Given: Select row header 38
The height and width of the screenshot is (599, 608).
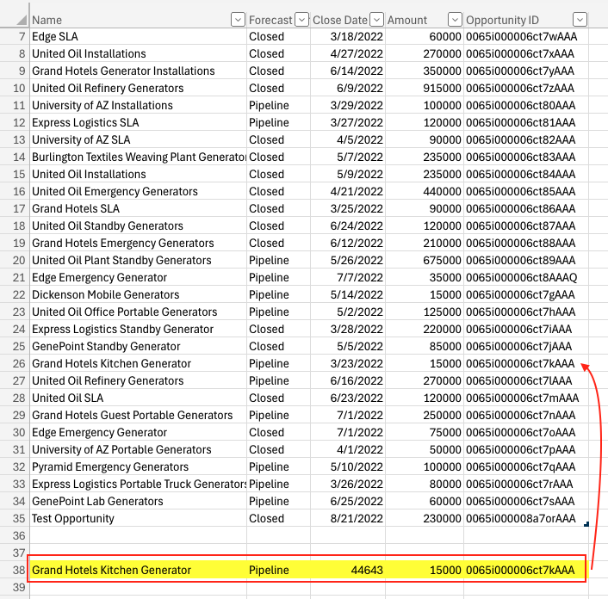Looking at the screenshot, I should (15, 570).
